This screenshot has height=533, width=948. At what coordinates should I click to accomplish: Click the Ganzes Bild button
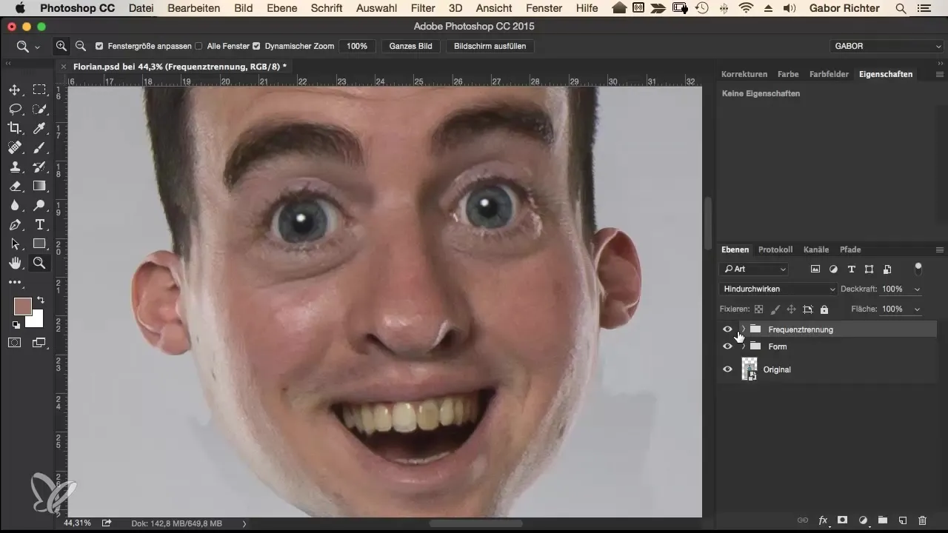pos(411,46)
